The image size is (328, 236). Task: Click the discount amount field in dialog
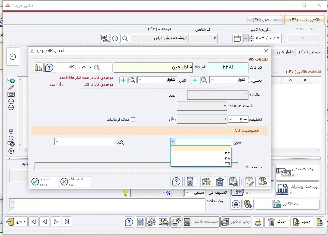pos(202,119)
